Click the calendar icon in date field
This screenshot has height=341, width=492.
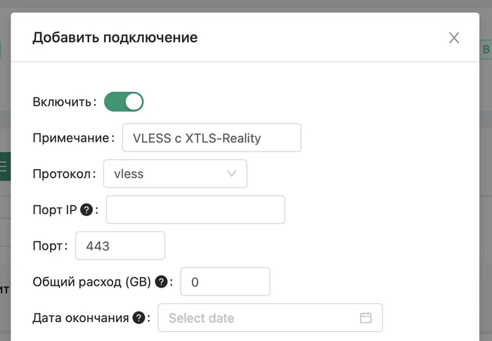365,318
